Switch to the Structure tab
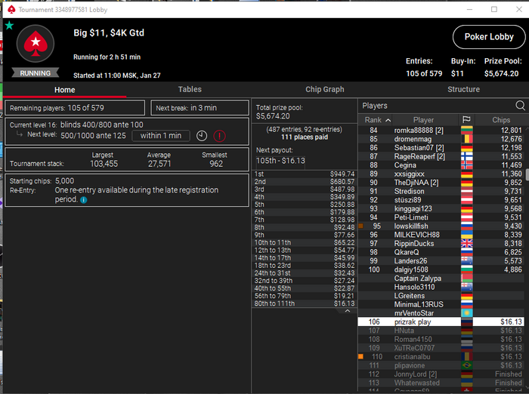This screenshot has width=529, height=394. coord(463,89)
